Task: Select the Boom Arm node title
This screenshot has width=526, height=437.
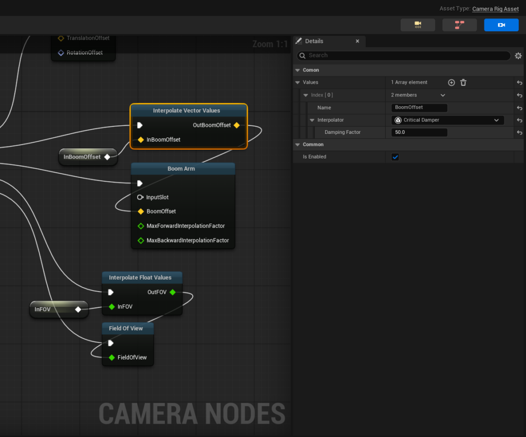Action: pyautogui.click(x=181, y=169)
